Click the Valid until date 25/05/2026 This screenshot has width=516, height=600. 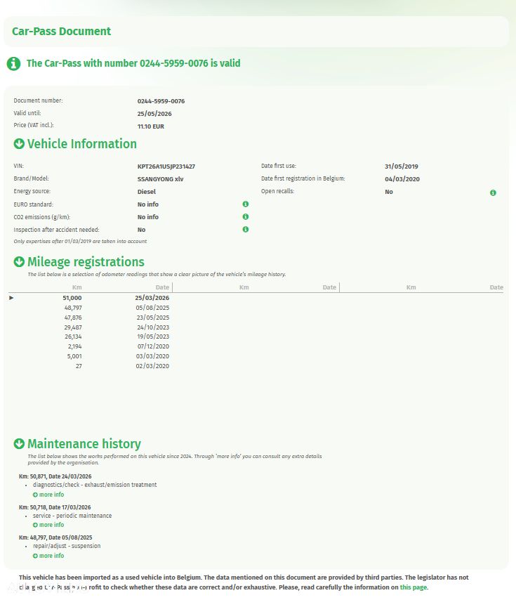[154, 114]
